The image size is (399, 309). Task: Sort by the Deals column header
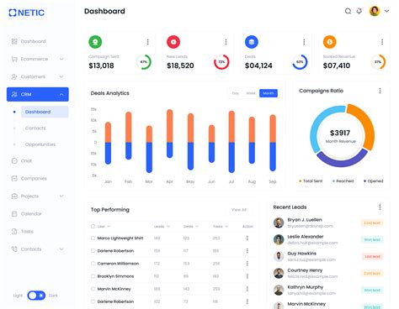click(191, 227)
